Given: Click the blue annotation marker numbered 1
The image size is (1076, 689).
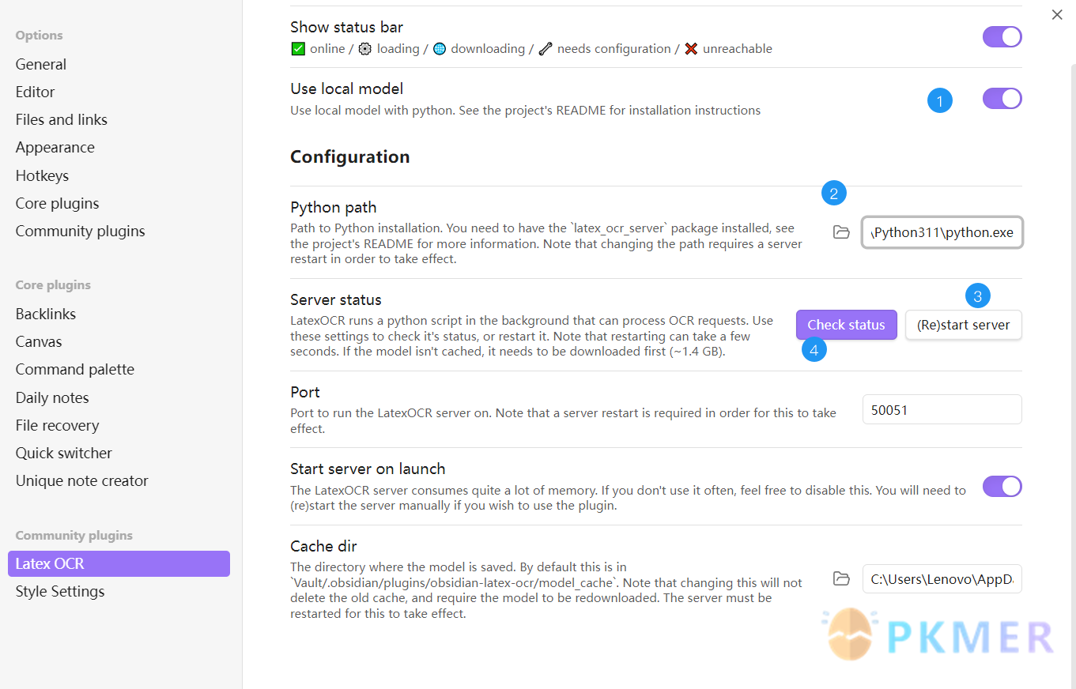Looking at the screenshot, I should pos(939,101).
